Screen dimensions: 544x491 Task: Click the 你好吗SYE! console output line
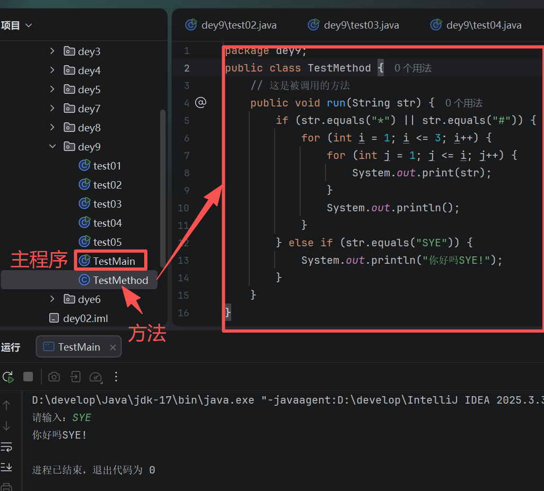(59, 435)
